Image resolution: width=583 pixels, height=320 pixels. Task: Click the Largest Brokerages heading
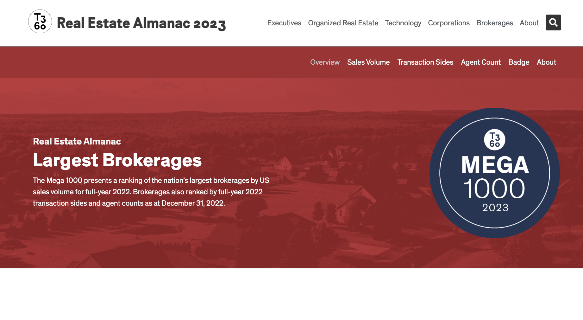117,160
